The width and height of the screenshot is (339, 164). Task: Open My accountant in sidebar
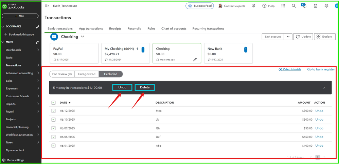point(15,150)
